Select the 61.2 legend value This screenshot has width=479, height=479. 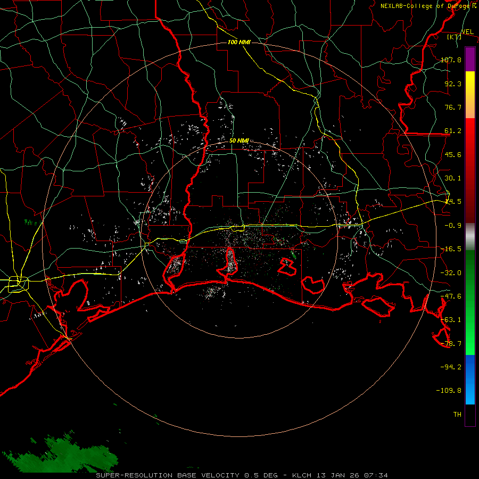(x=453, y=131)
